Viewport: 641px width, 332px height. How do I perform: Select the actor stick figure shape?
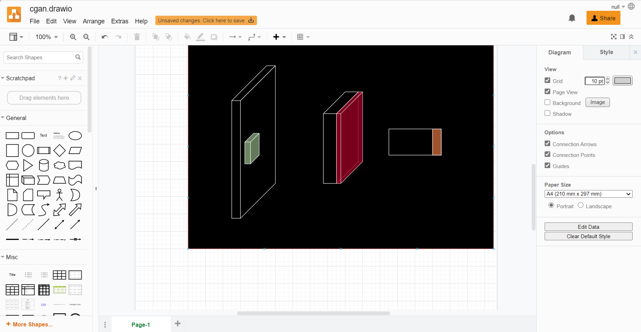point(59,195)
